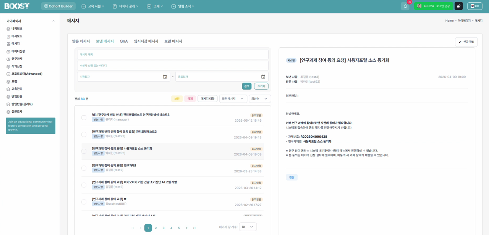Open Cohort Builder from top bar

pyautogui.click(x=58, y=6)
